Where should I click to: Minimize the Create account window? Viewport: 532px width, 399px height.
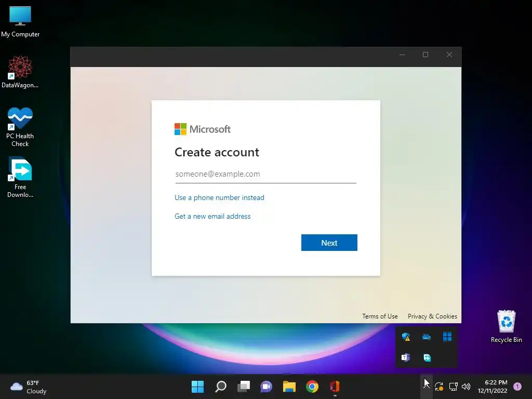402,55
